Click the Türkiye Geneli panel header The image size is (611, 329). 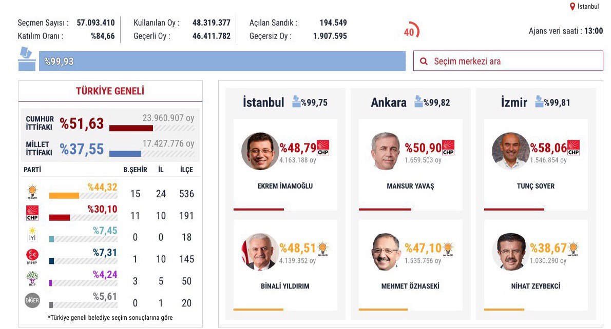point(110,91)
